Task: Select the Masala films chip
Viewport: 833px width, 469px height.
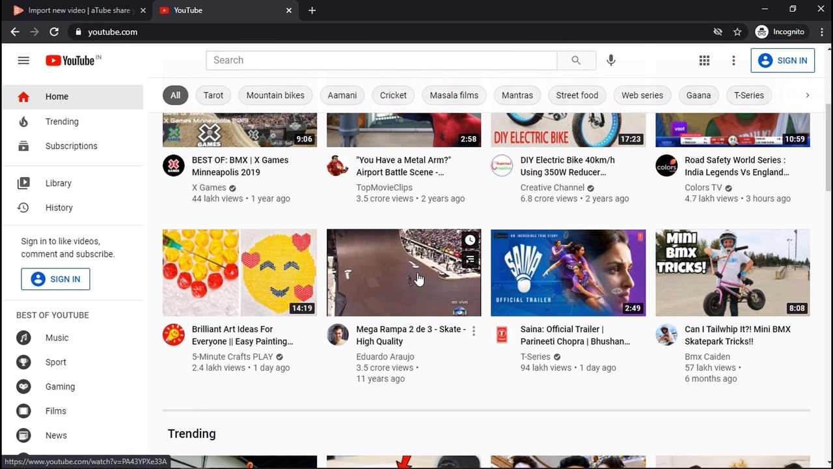Action: tap(454, 95)
